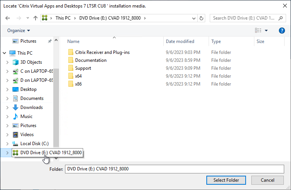Viewport: 291px width, 190px height.
Task: Go back using the back arrow
Action: tap(8, 18)
